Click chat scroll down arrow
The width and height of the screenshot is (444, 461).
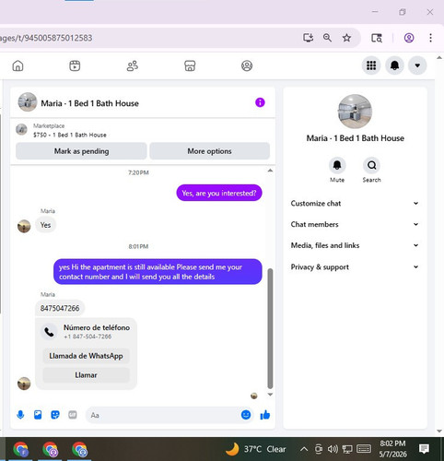pyautogui.click(x=270, y=395)
